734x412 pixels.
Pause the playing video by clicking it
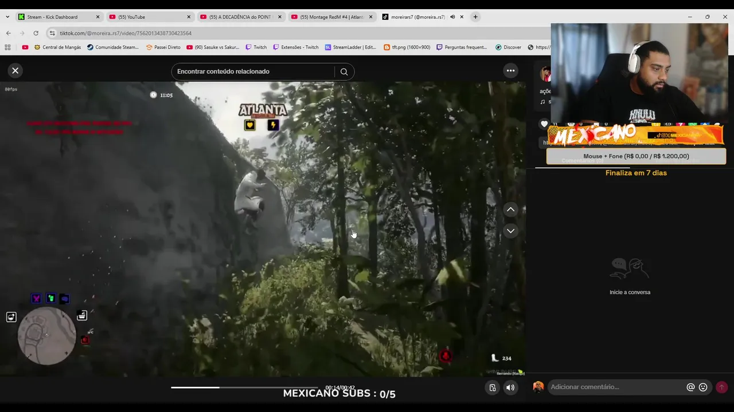coord(263,229)
